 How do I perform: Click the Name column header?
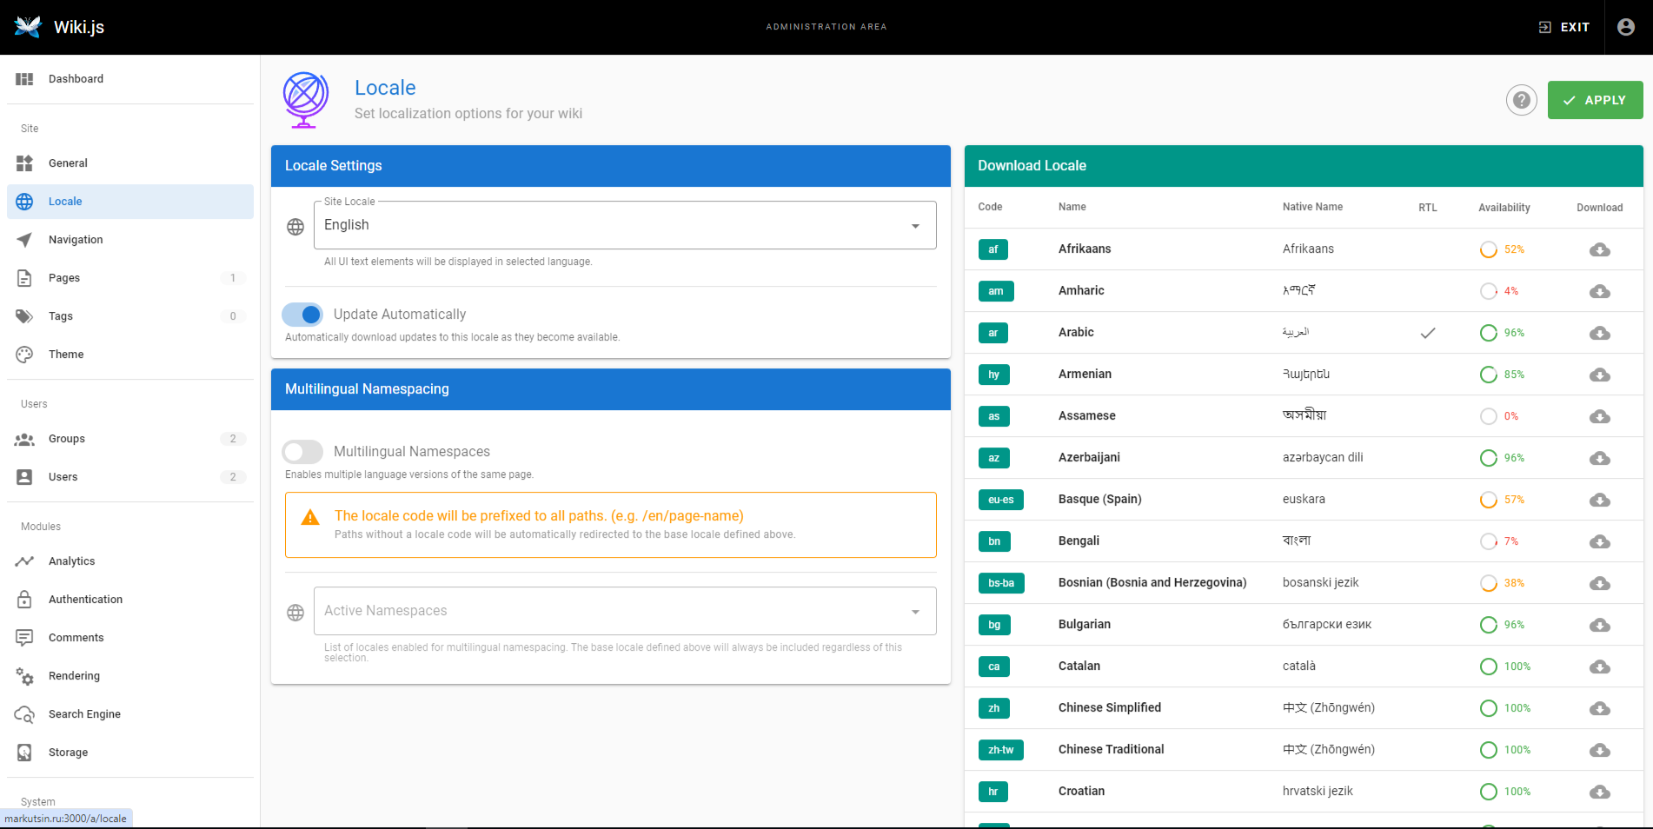point(1072,207)
